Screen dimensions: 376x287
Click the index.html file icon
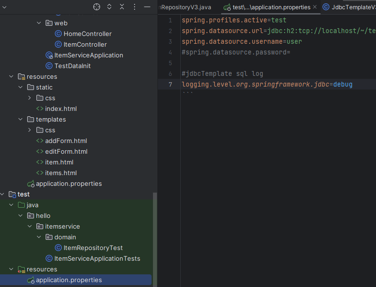(40, 108)
